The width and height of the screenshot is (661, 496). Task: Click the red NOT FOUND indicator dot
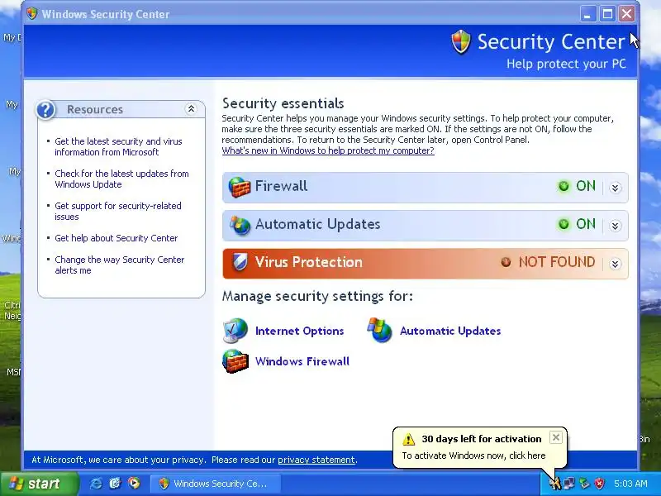(x=506, y=262)
